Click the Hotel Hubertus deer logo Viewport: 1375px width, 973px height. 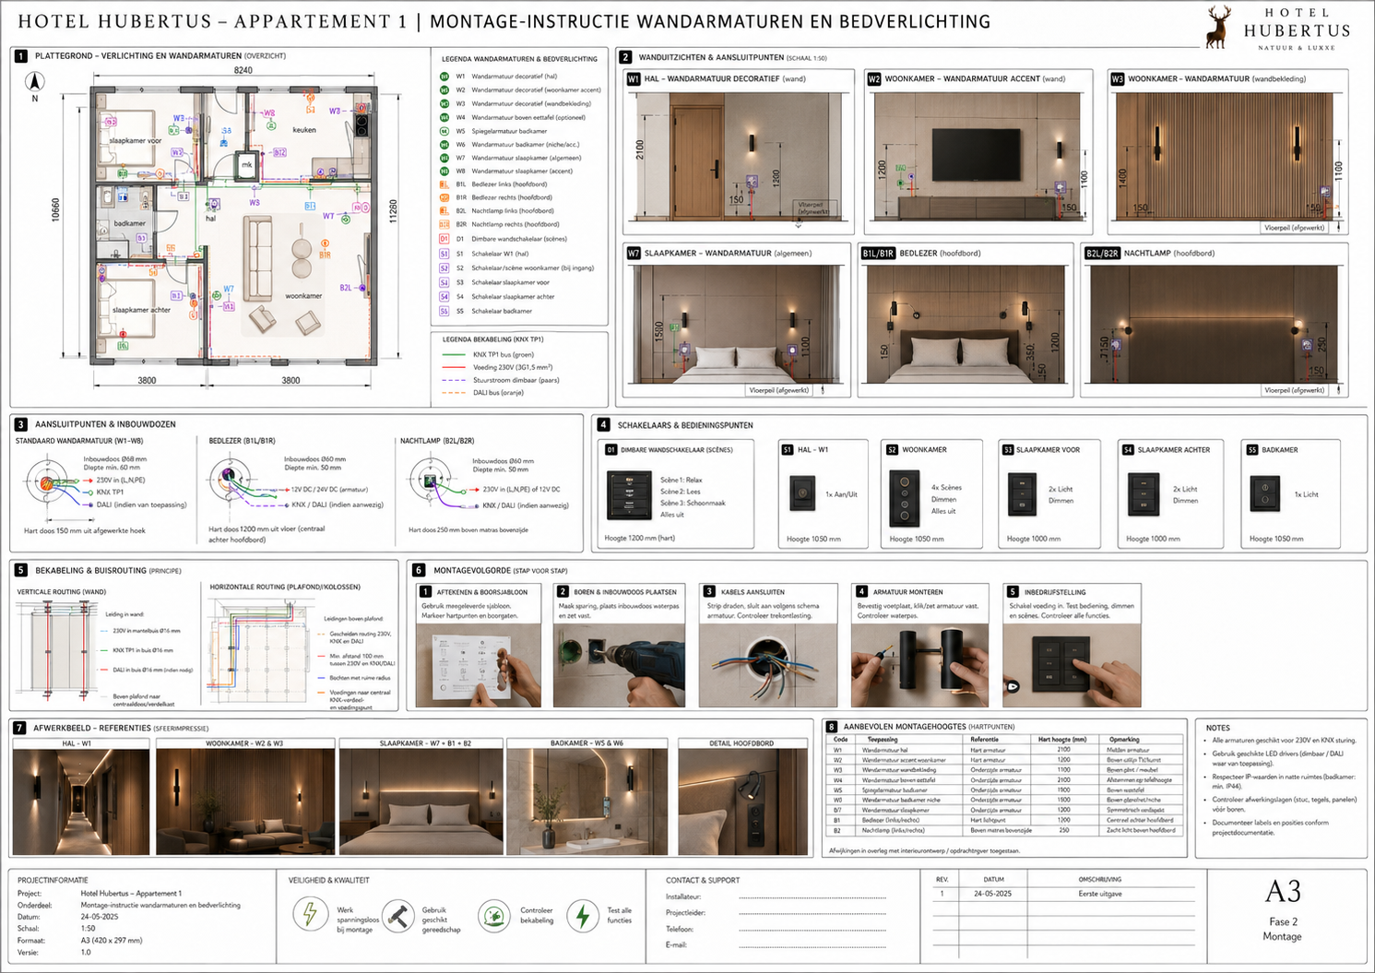1219,27
